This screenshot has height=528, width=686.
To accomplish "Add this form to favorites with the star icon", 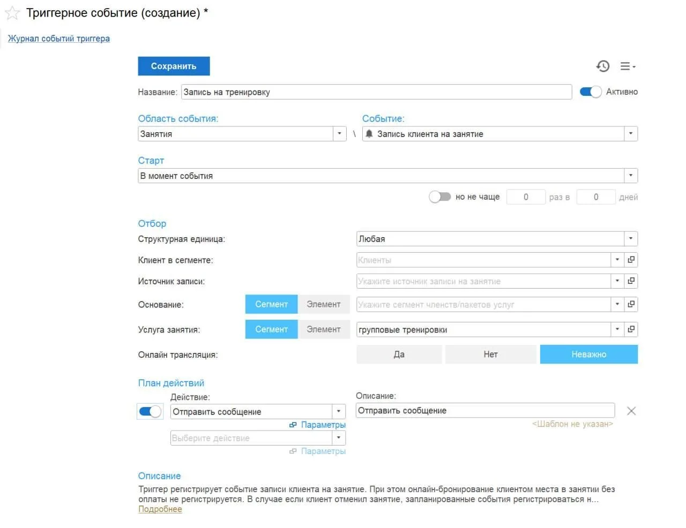I will (12, 13).
